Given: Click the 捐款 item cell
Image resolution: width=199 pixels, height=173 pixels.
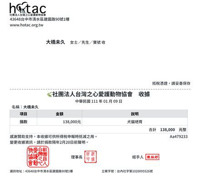Looking at the screenshot, I should (x=24, y=122).
